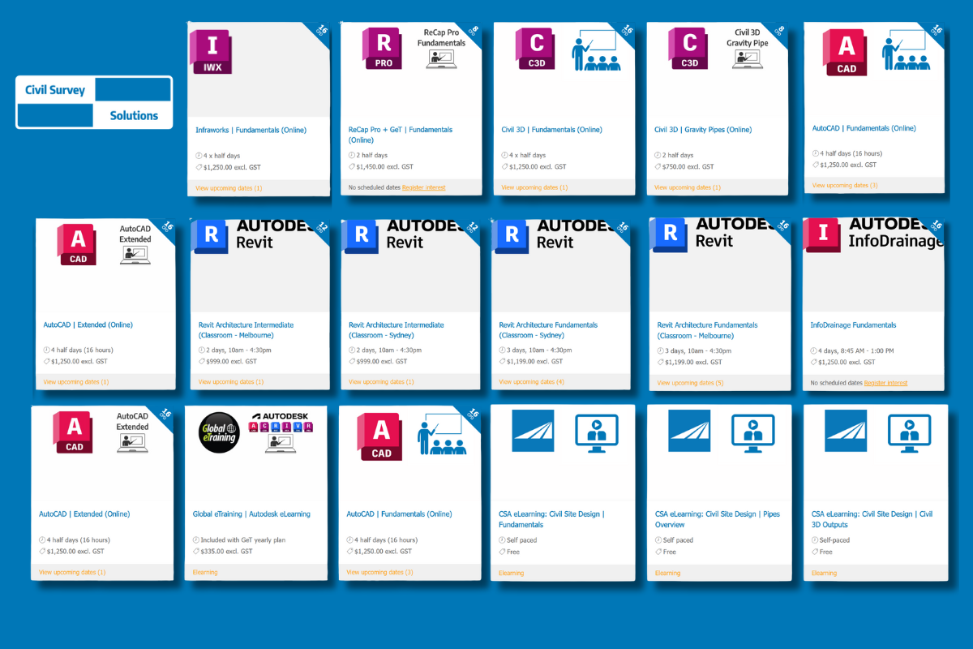Image resolution: width=973 pixels, height=649 pixels.
Task: Open 'Civil 3D | Gravity Pipes (Online)' course
Action: coord(703,130)
